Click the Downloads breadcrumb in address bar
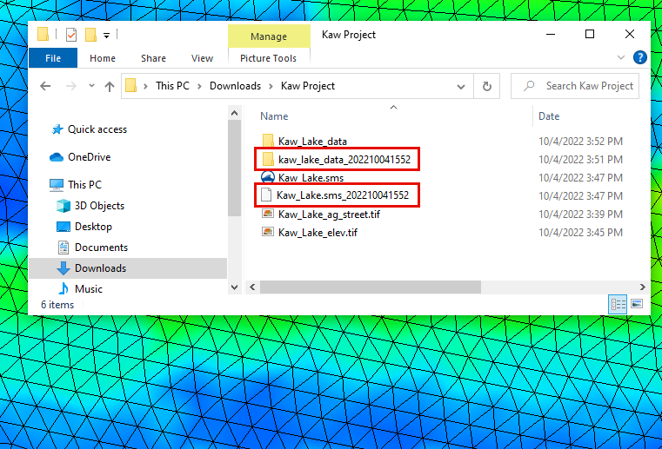 pyautogui.click(x=235, y=86)
